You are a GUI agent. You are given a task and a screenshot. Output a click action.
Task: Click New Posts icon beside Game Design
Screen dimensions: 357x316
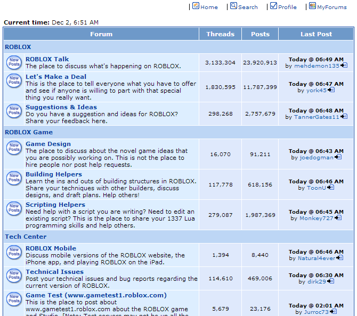[14, 148]
